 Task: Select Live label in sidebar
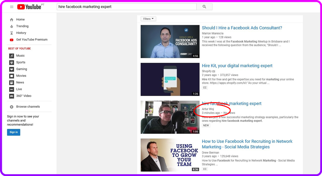19,89
